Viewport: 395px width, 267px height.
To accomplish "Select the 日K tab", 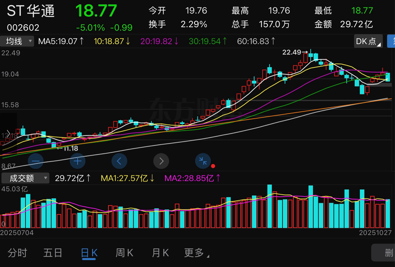I will point(89,253).
